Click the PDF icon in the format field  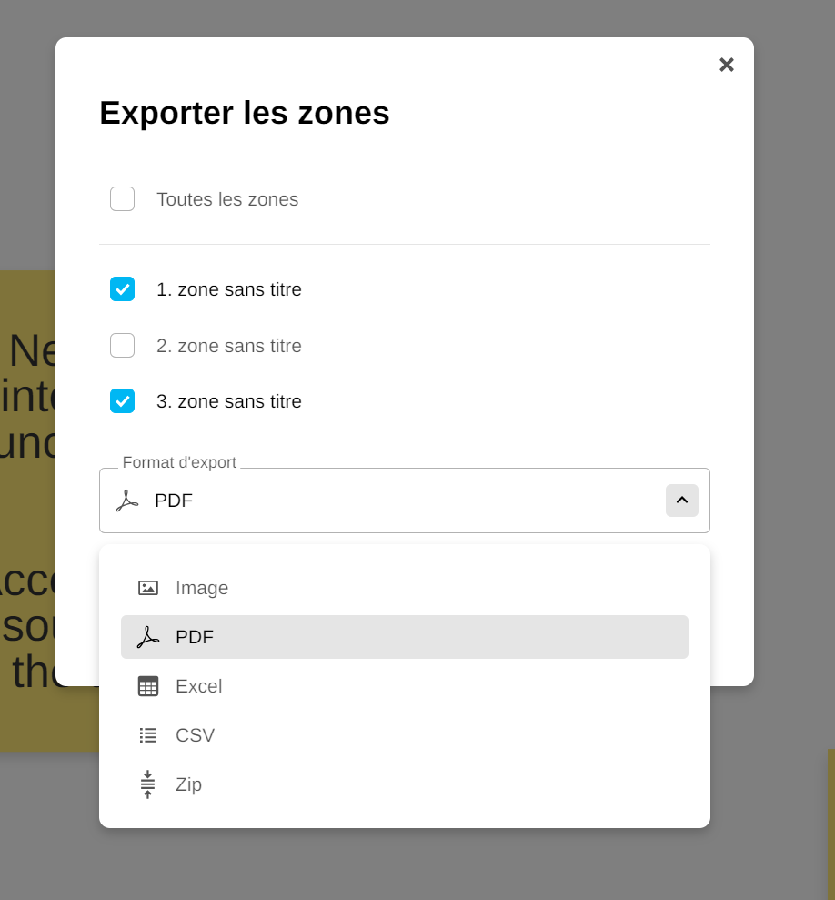[x=127, y=501]
